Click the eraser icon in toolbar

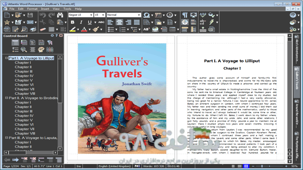43,29
